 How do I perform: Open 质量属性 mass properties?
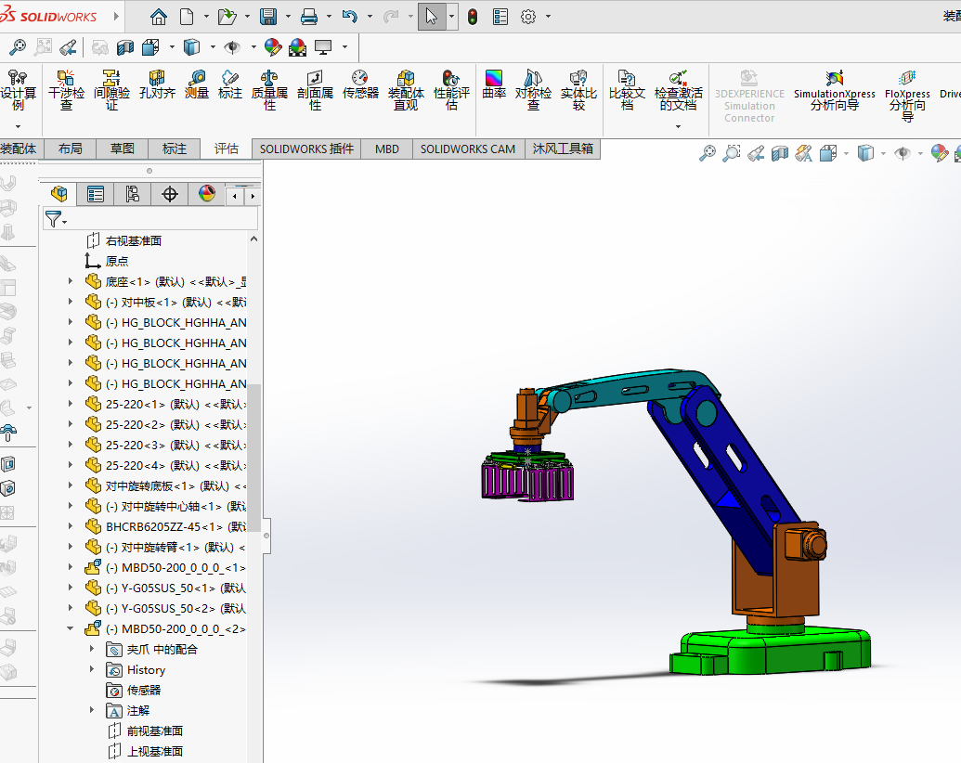click(x=269, y=91)
